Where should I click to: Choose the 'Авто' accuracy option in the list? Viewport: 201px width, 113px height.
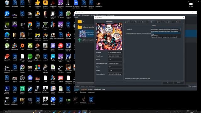[166, 33]
